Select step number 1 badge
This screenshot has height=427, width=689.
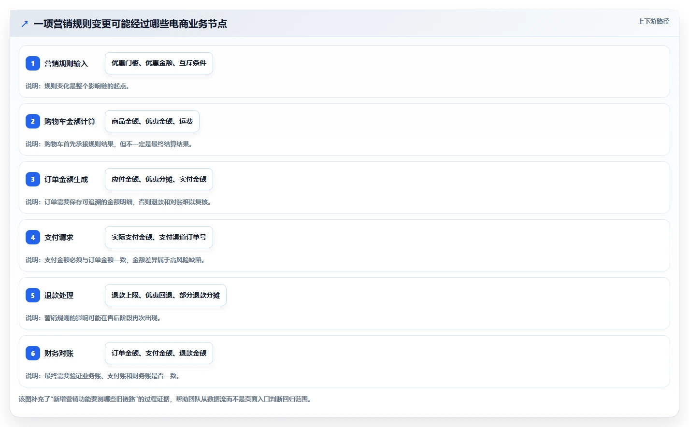point(33,63)
